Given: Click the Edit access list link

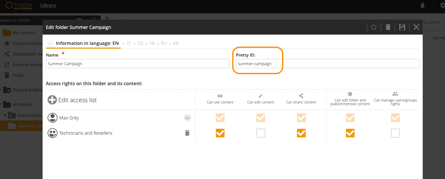Looking at the screenshot, I should 77,100.
